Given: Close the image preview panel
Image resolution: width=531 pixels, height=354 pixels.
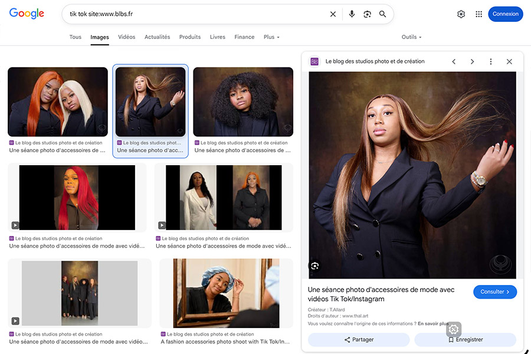Looking at the screenshot, I should click(x=509, y=61).
